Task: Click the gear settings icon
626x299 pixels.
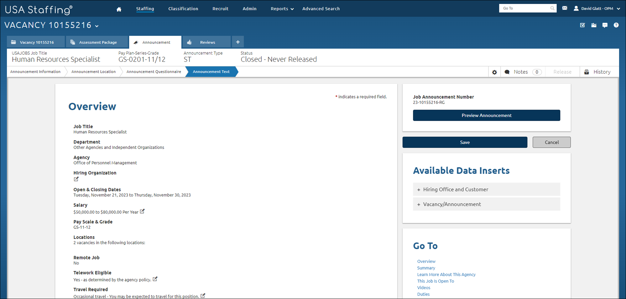Action: click(495, 72)
